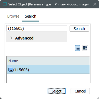Open the Search tab
The width and height of the screenshot is (99, 99).
[x=31, y=16]
